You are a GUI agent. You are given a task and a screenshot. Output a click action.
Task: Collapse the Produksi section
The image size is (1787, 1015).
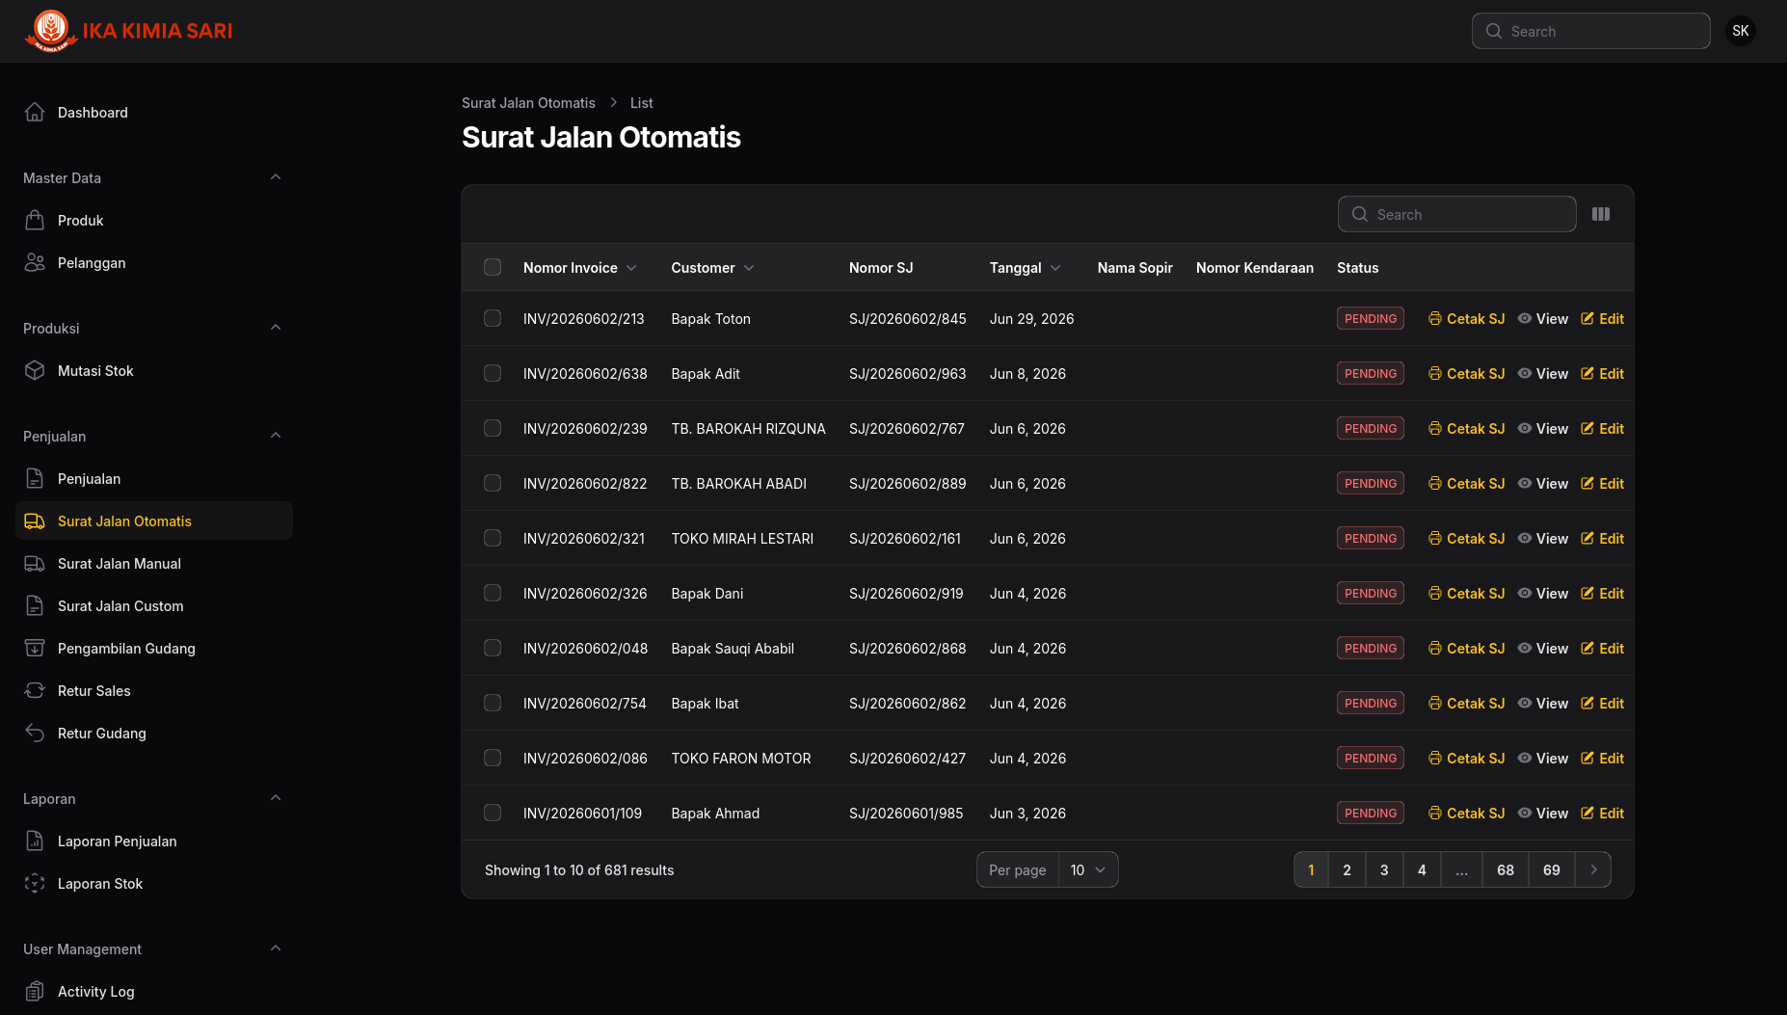(276, 328)
